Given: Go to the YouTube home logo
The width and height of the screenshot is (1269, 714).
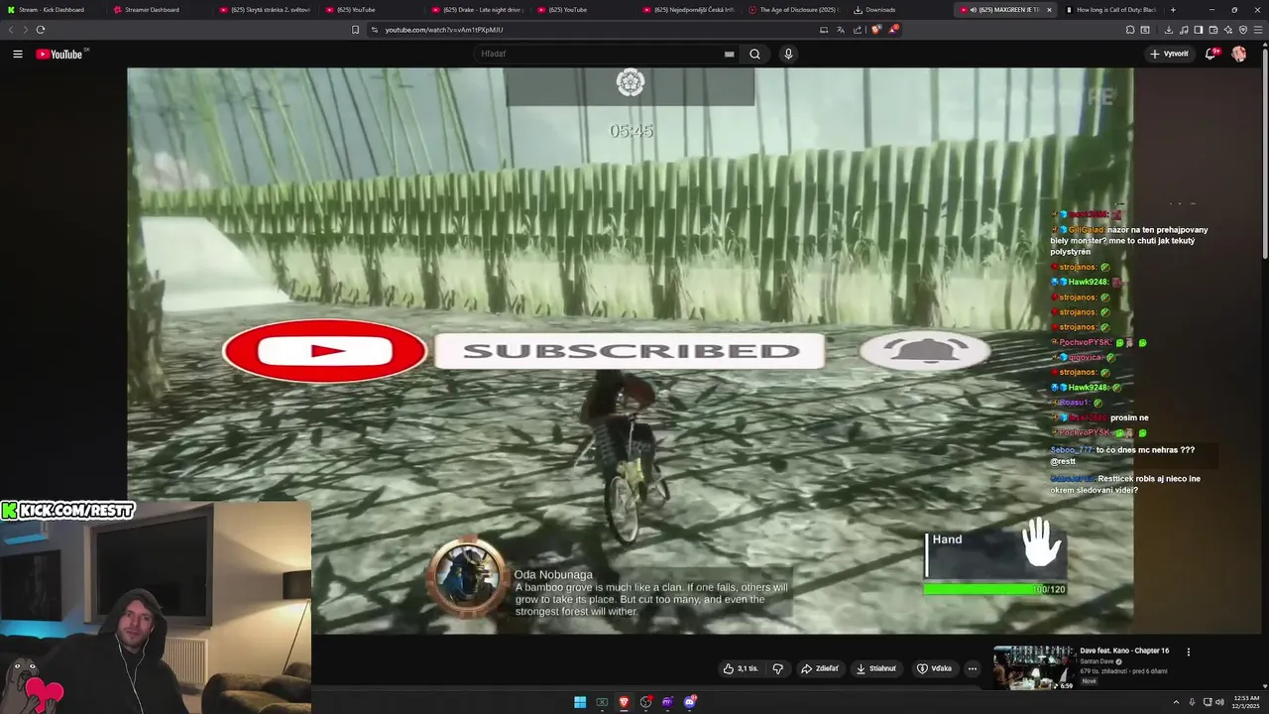Looking at the screenshot, I should (x=59, y=54).
